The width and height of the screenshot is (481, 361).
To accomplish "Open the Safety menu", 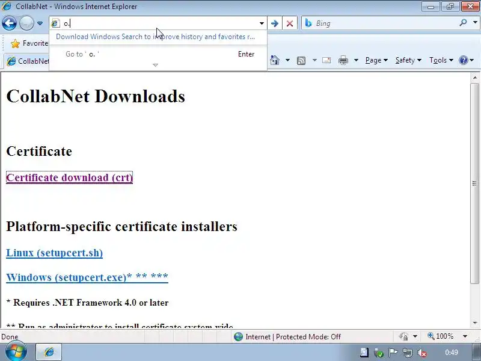I will (408, 60).
